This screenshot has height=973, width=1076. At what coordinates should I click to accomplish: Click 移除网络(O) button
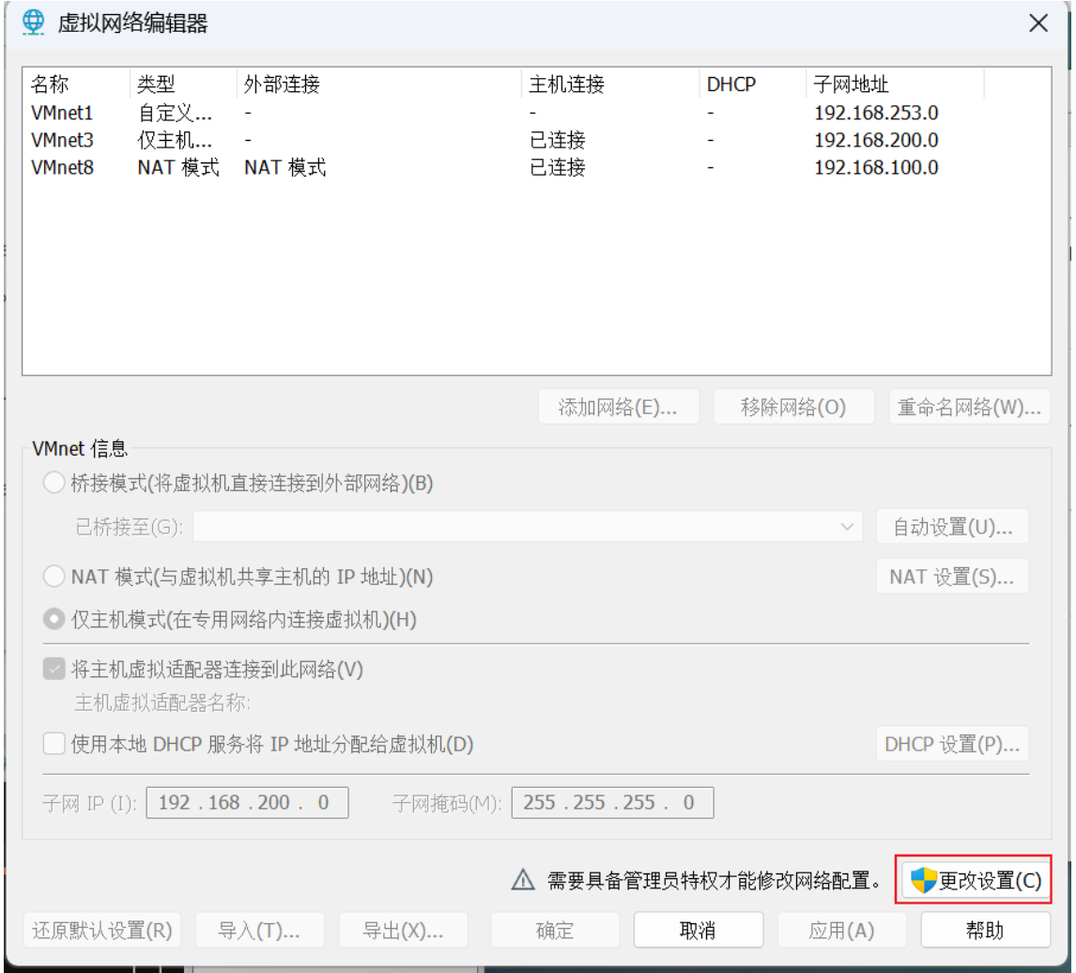[x=794, y=408]
